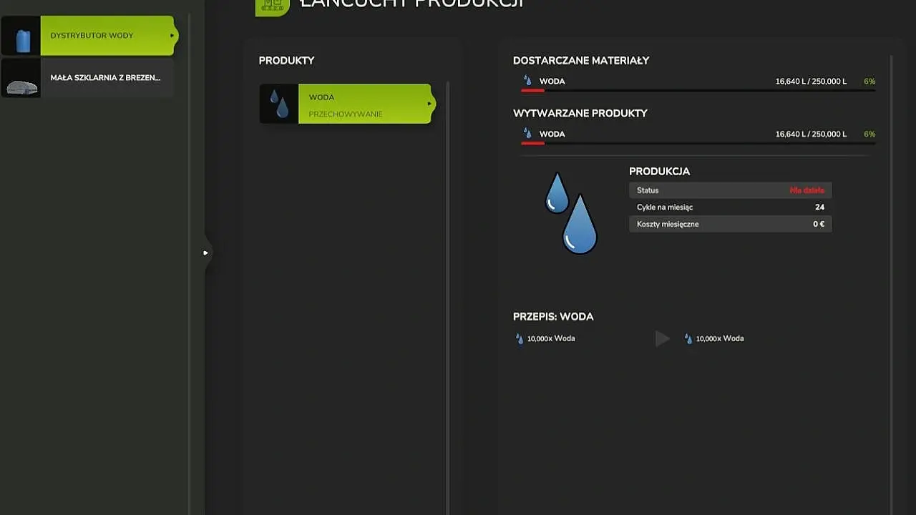Toggle the Woda Przechowywanie production line
The height and width of the screenshot is (515, 916).
click(x=364, y=104)
